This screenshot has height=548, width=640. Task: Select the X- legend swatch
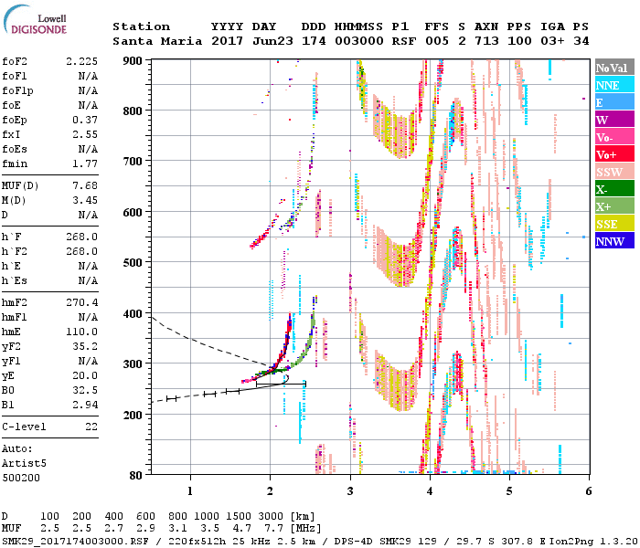coord(614,189)
